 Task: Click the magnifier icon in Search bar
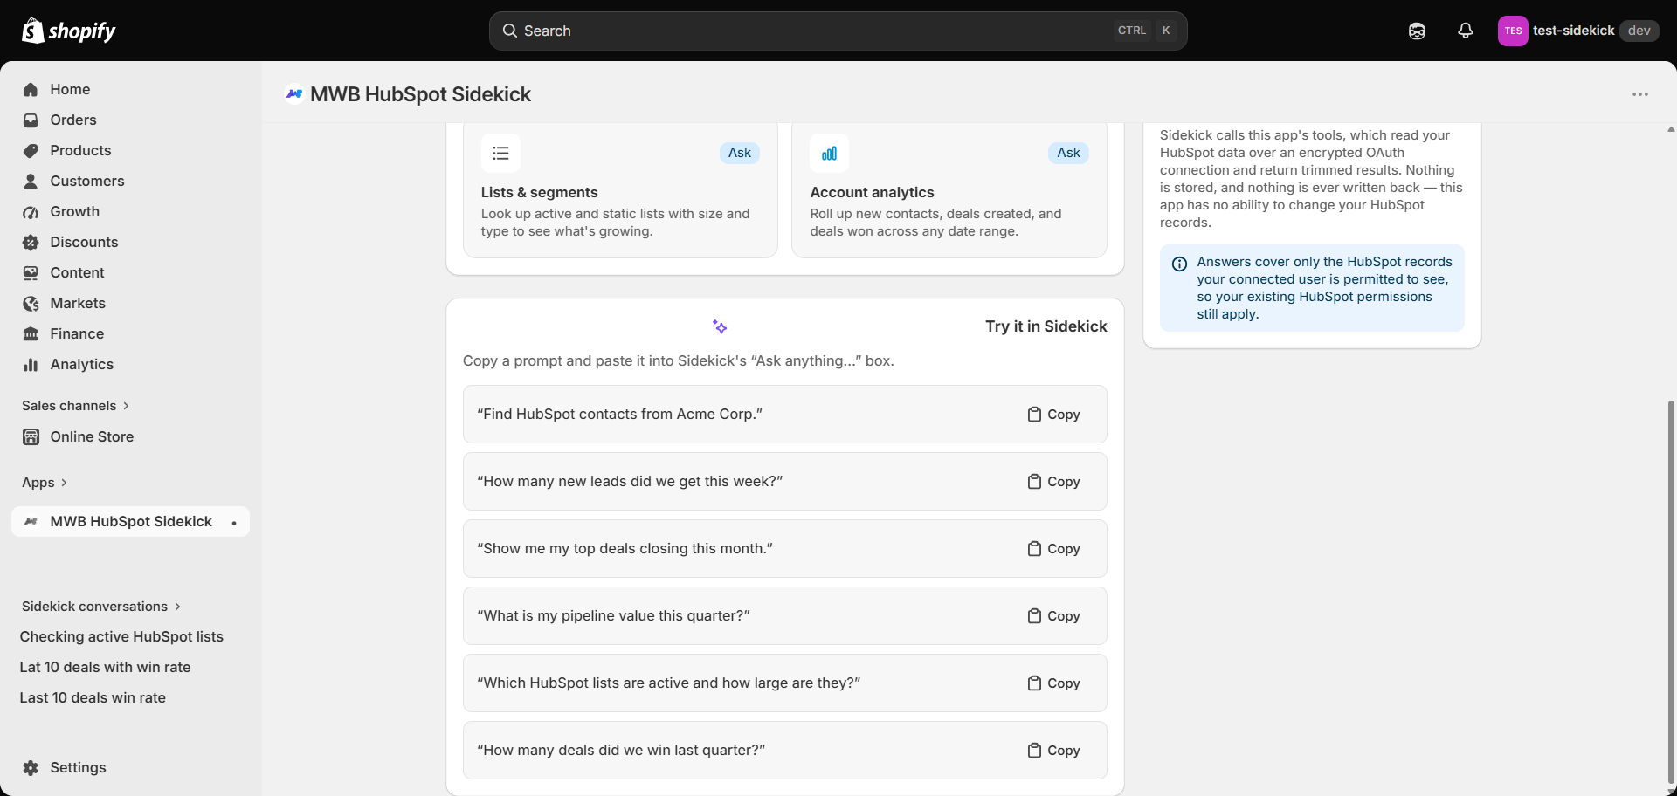point(510,31)
